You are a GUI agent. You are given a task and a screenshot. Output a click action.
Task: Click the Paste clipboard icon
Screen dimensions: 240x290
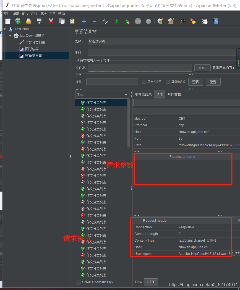tap(72, 21)
